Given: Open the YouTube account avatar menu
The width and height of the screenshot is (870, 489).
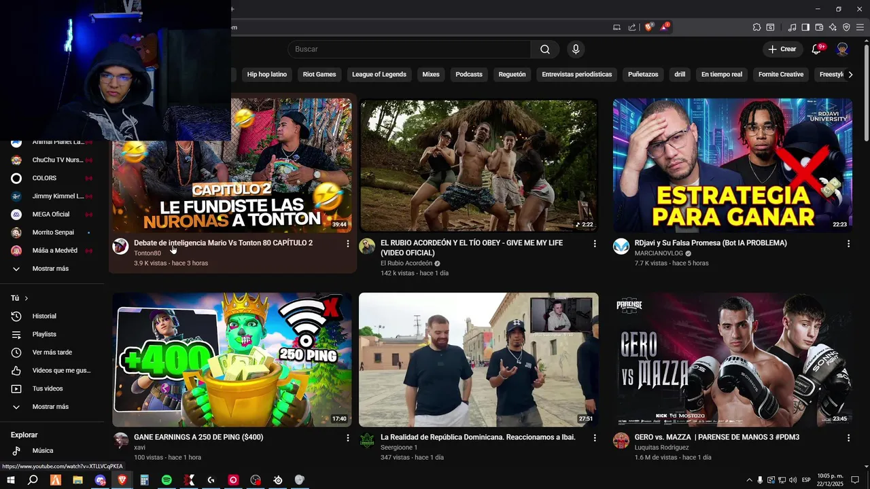Looking at the screenshot, I should pyautogui.click(x=842, y=49).
